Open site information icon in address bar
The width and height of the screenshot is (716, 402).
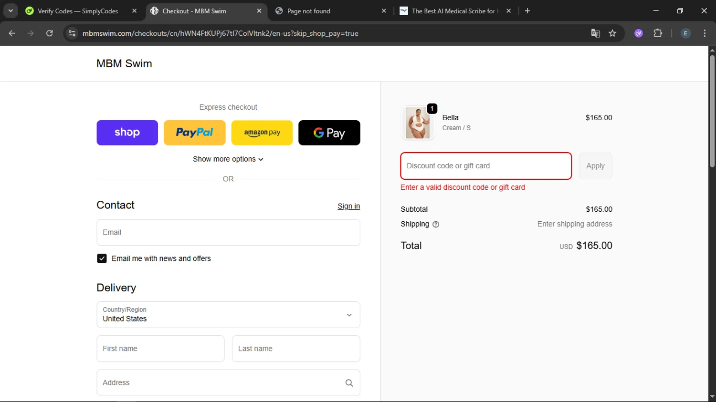[72, 33]
